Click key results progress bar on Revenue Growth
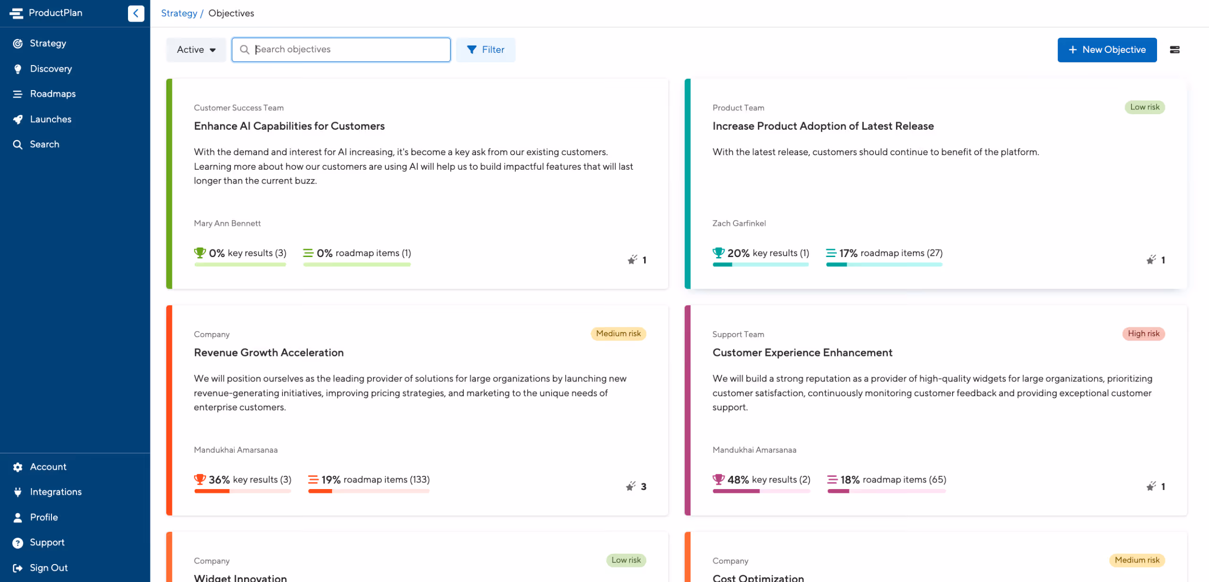 point(242,491)
